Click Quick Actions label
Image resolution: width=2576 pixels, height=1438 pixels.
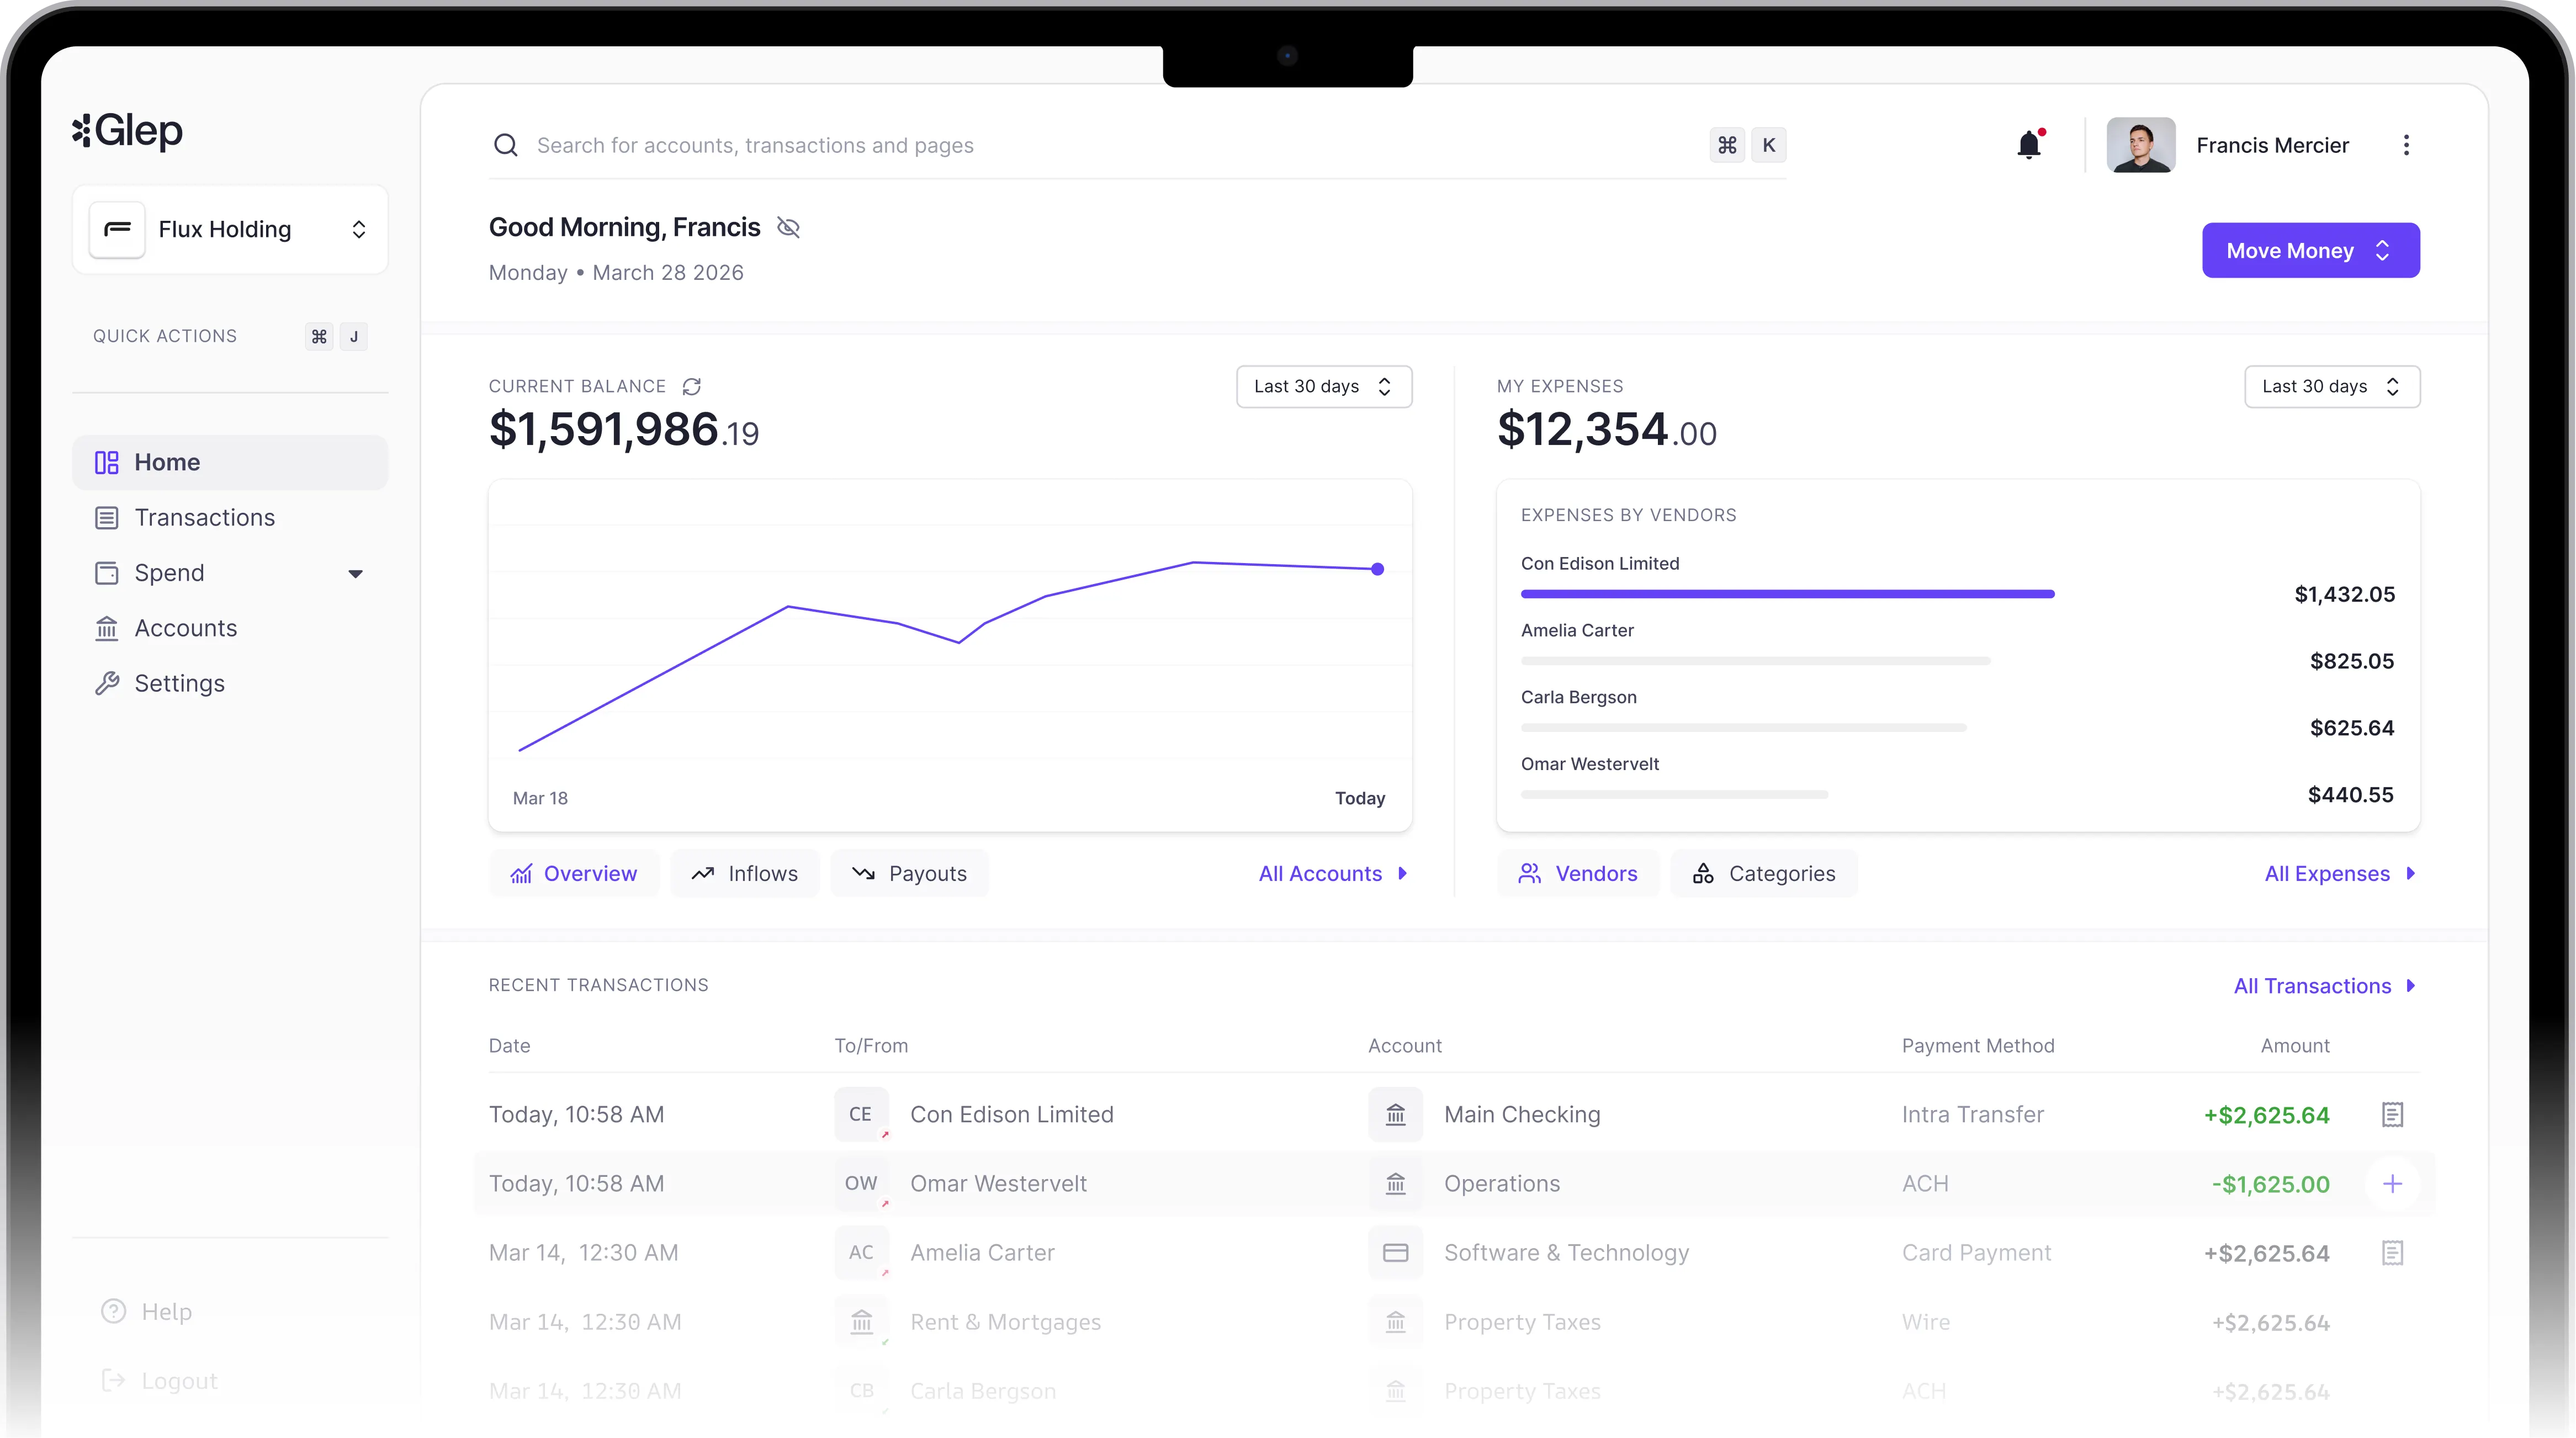[165, 337]
